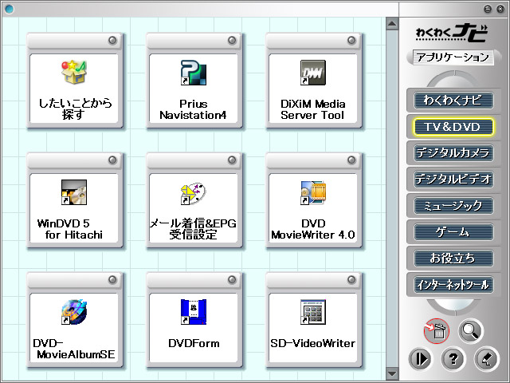The width and height of the screenshot is (510, 383).
Task: Click the blue orb in title bar
Action: coord(10,9)
